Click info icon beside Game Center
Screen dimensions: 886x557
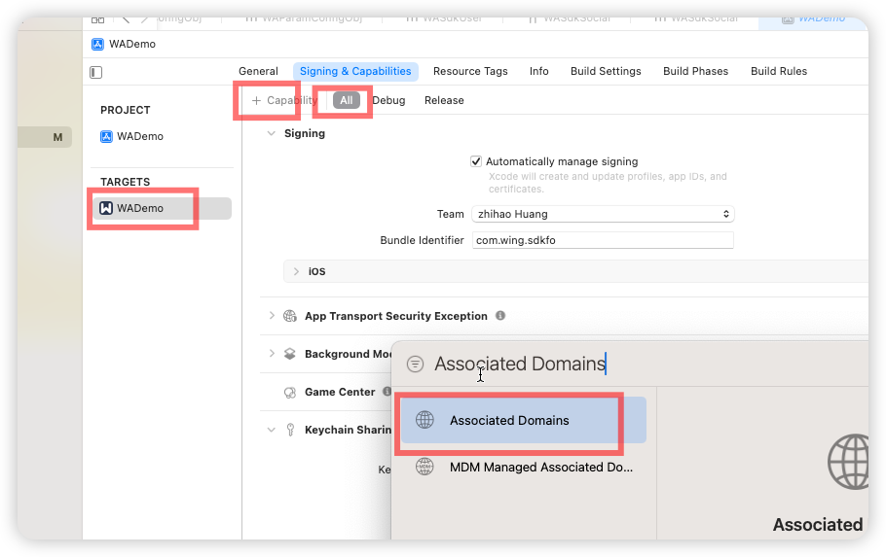(x=388, y=391)
